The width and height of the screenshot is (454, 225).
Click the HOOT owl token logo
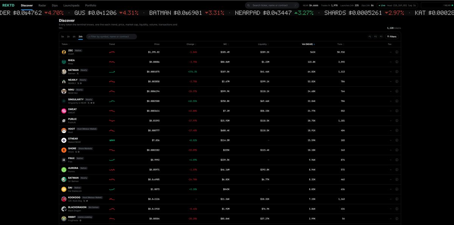64,130
